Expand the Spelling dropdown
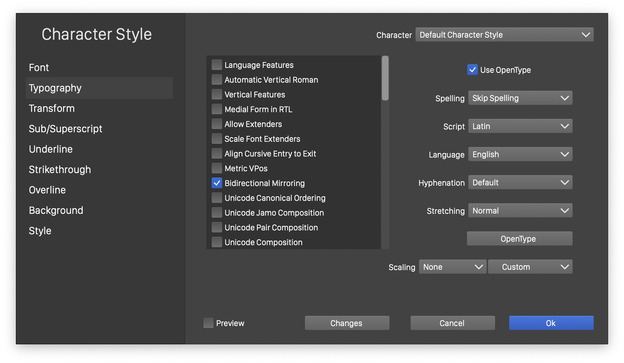This screenshot has height=363, width=624. tap(520, 98)
